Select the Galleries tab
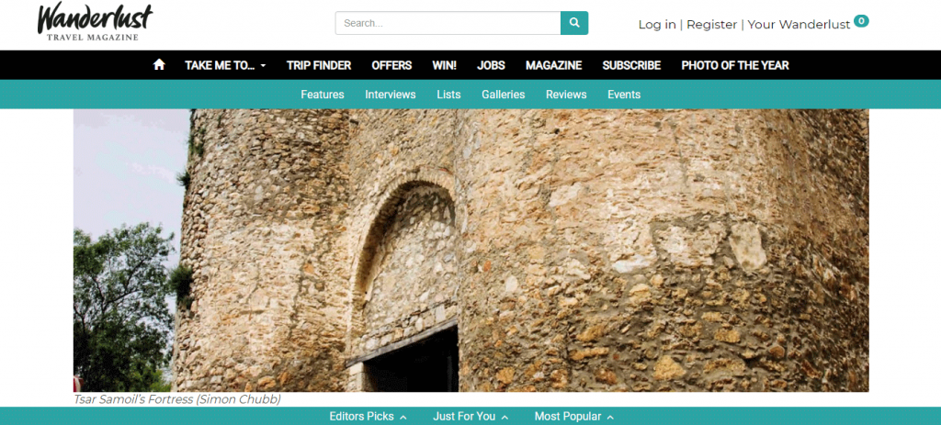This screenshot has height=425, width=941. (503, 95)
